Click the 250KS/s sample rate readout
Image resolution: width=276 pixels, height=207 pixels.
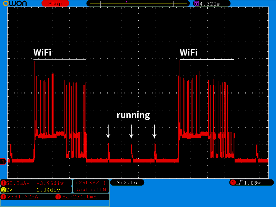point(91,183)
